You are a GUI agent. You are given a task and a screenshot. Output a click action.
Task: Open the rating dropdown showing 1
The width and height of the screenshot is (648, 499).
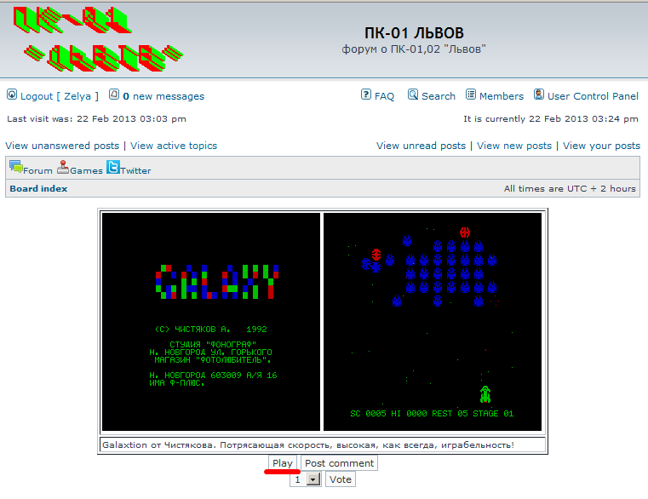[x=306, y=479]
